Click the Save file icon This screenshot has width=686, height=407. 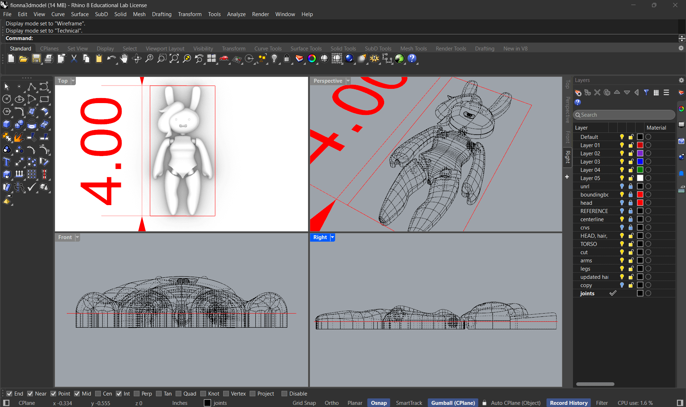[x=36, y=59]
